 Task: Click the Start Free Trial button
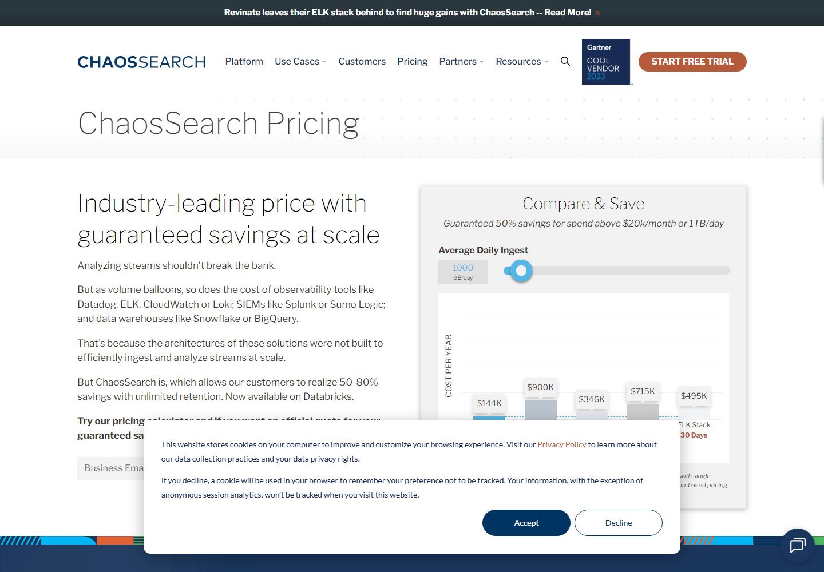point(692,62)
